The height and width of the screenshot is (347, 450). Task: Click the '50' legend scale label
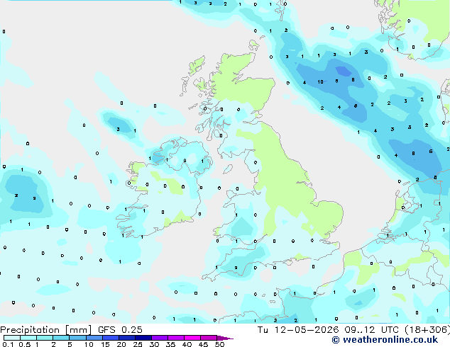(219, 344)
